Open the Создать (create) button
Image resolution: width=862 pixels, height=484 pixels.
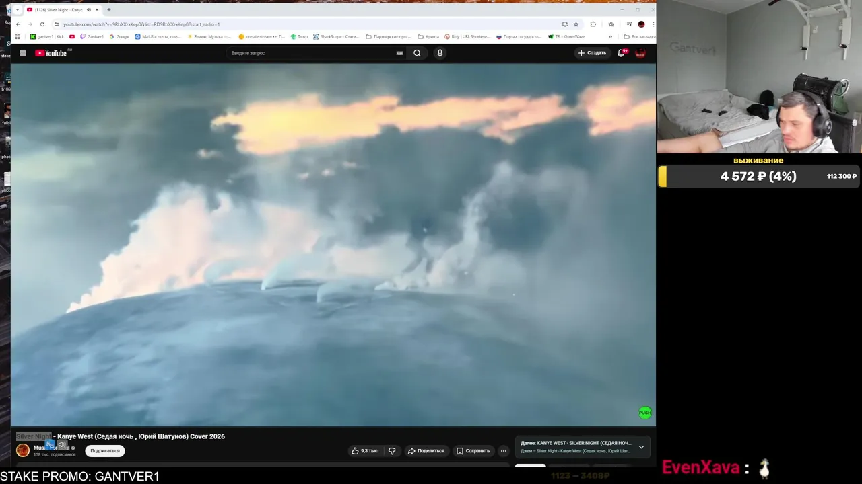[592, 53]
